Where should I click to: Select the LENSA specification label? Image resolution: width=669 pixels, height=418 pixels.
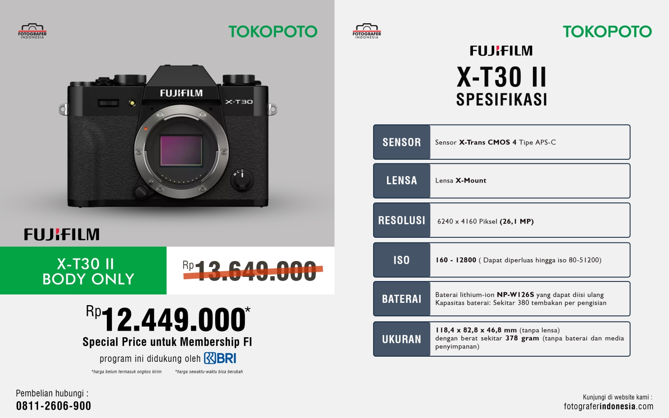pos(402,181)
